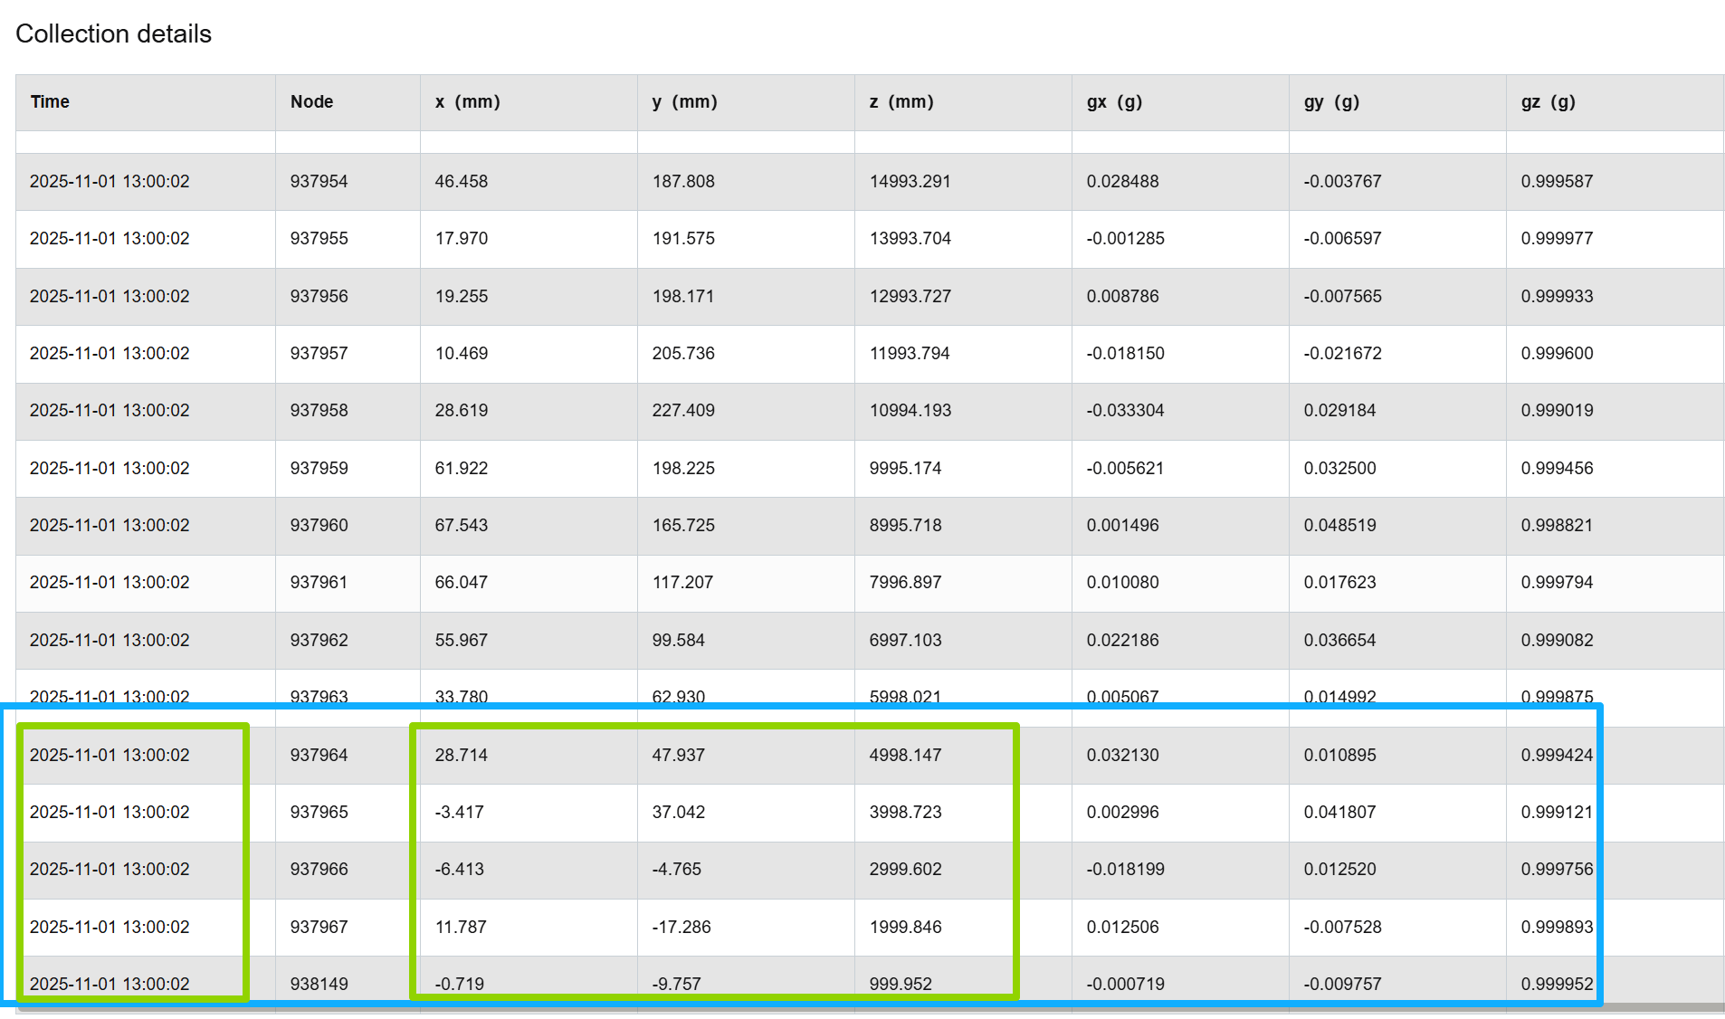Click gy value 0.048519
The height and width of the screenshot is (1019, 1725).
[1339, 526]
